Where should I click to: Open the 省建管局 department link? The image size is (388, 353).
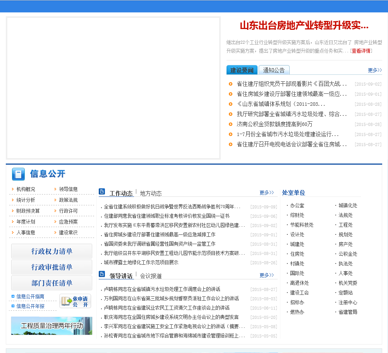click(348, 312)
